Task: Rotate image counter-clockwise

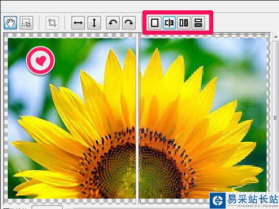Action: point(113,23)
